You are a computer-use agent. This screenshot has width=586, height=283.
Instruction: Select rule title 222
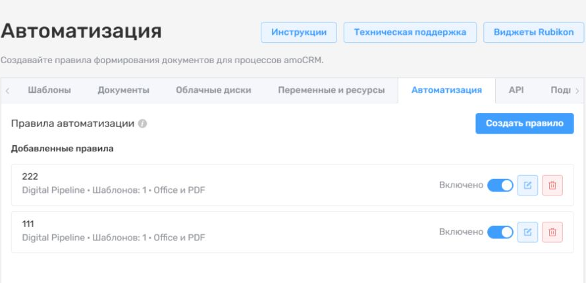30,176
